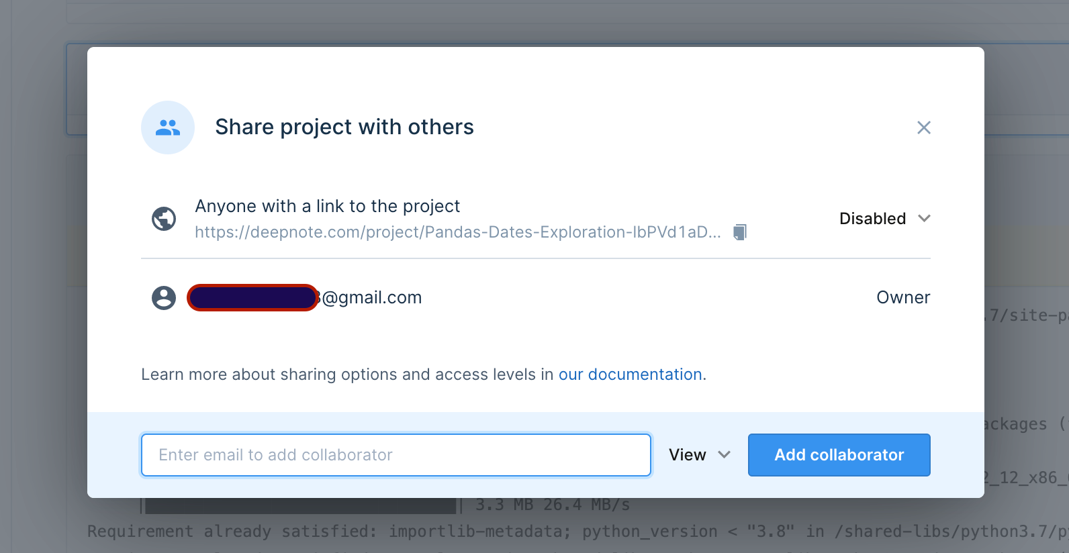This screenshot has height=553, width=1069.
Task: Select the owner's gmail.com address
Action: tap(371, 298)
